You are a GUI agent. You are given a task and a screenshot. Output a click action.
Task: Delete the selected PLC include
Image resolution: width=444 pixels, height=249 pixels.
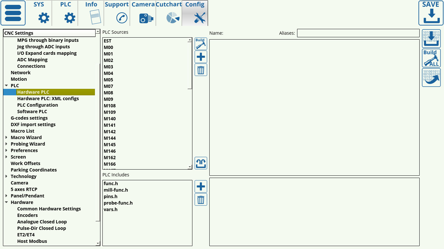(x=201, y=199)
